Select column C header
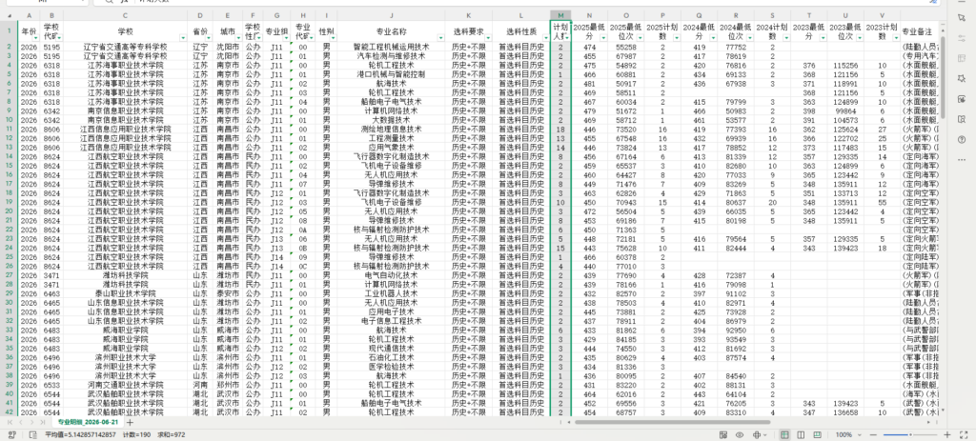Viewport: 976px width, 441px height. (125, 15)
